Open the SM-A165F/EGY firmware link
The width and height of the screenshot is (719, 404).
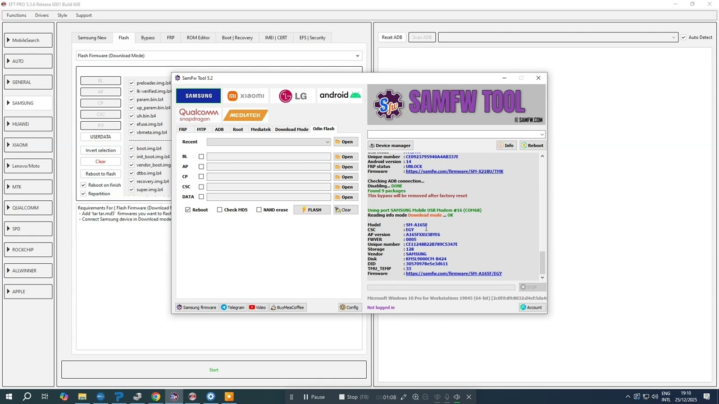click(x=454, y=274)
